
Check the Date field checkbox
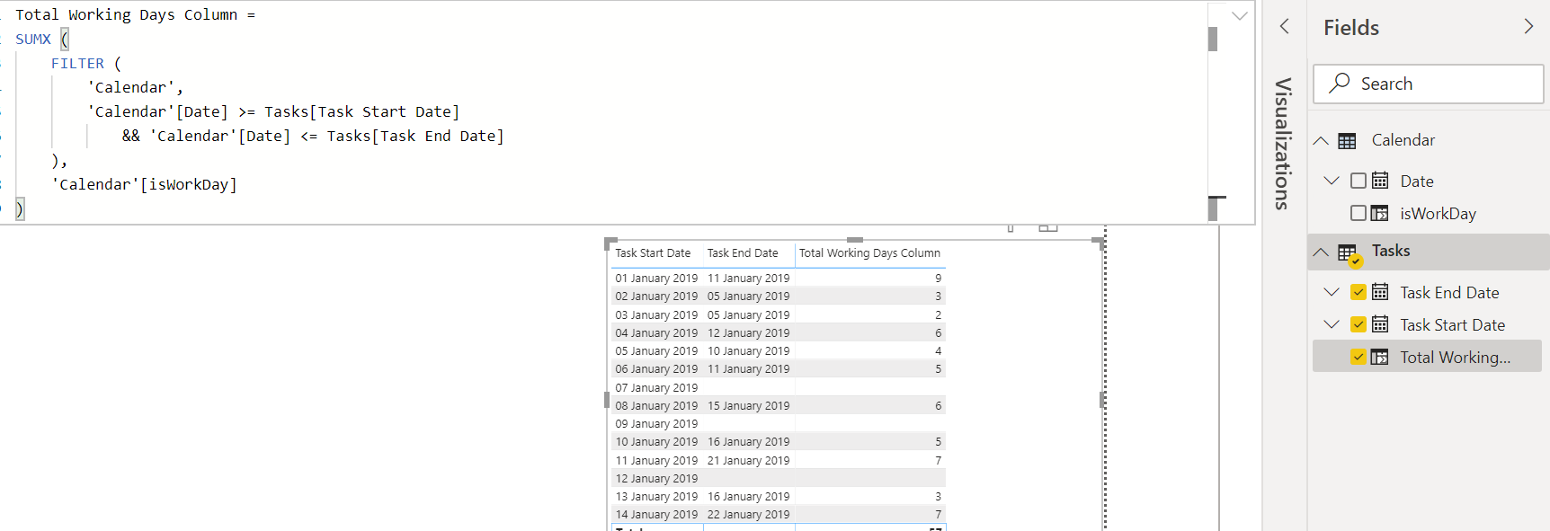point(1358,181)
